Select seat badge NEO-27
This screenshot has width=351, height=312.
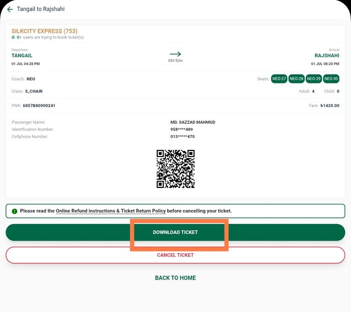279,79
